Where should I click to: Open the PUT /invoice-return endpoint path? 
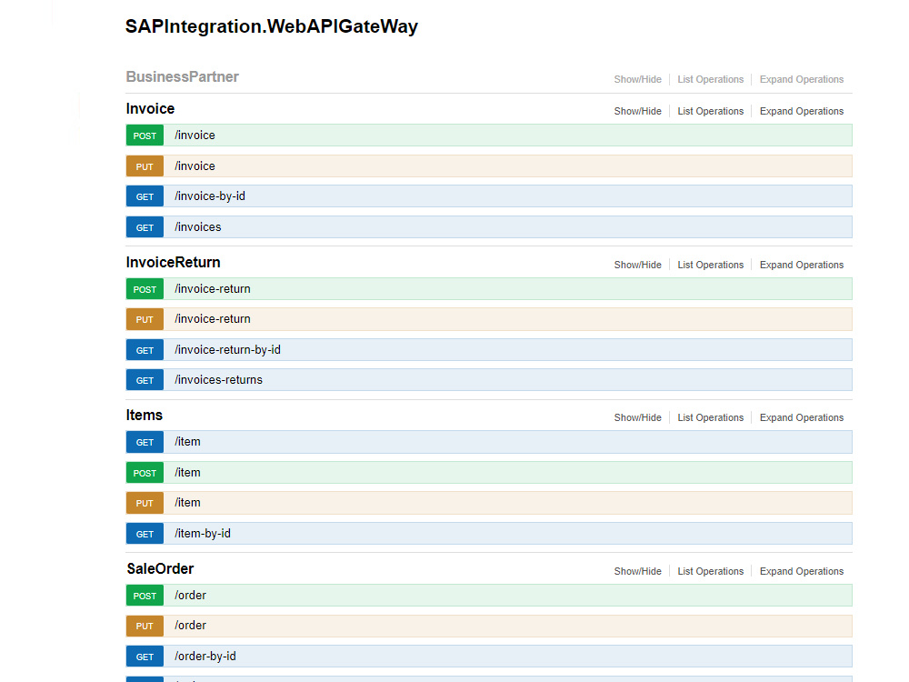[x=212, y=319]
